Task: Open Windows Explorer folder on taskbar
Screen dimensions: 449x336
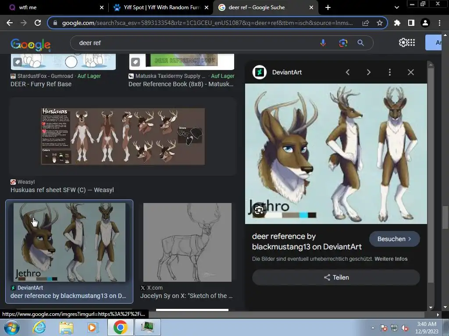Action: (x=66, y=327)
